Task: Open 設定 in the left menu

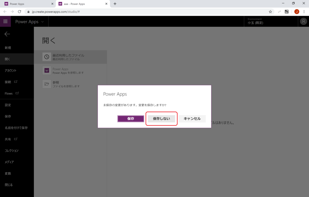Action: [17, 105]
